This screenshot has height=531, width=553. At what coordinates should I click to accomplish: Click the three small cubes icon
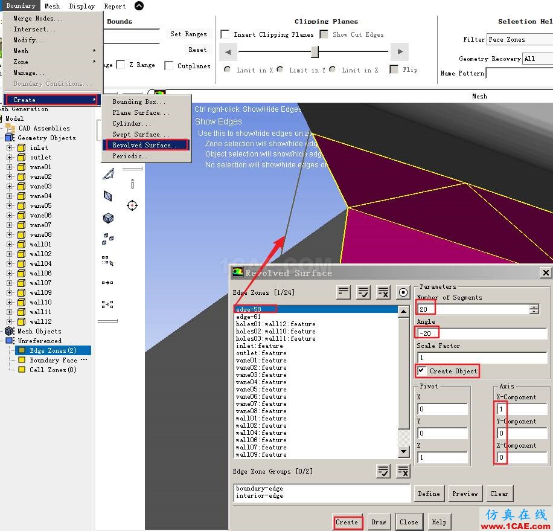[107, 239]
